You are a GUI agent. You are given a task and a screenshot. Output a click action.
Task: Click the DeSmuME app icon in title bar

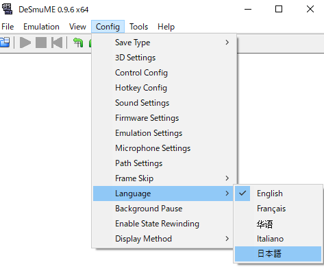[x=7, y=9]
